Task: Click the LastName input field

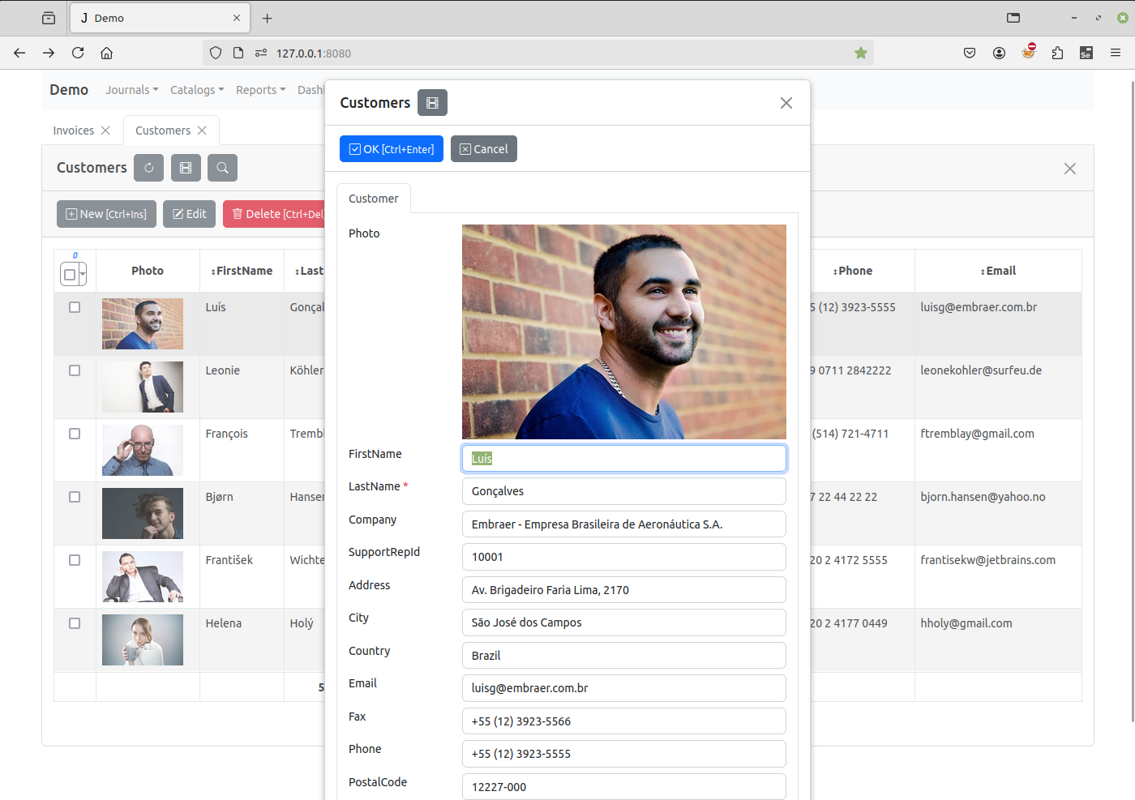Action: tap(624, 491)
